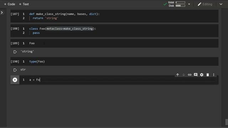Open the Editing mode menu
This screenshot has width=228, height=128.
click(205, 4)
